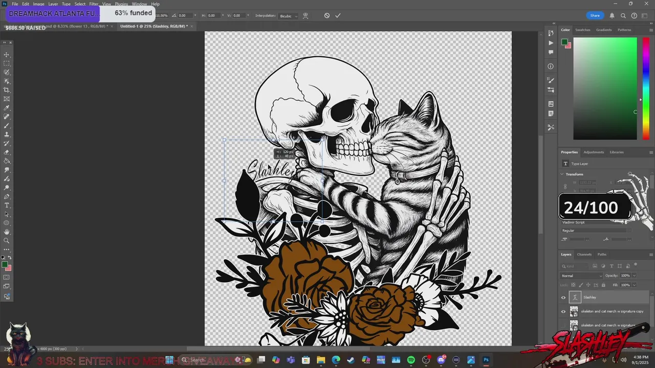Open the Opacity slider dropdown arrow
This screenshot has height=368, width=655.
coord(634,275)
